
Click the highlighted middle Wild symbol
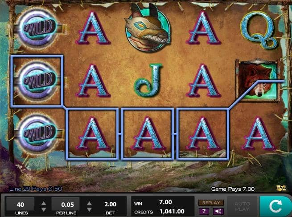pos(37,81)
